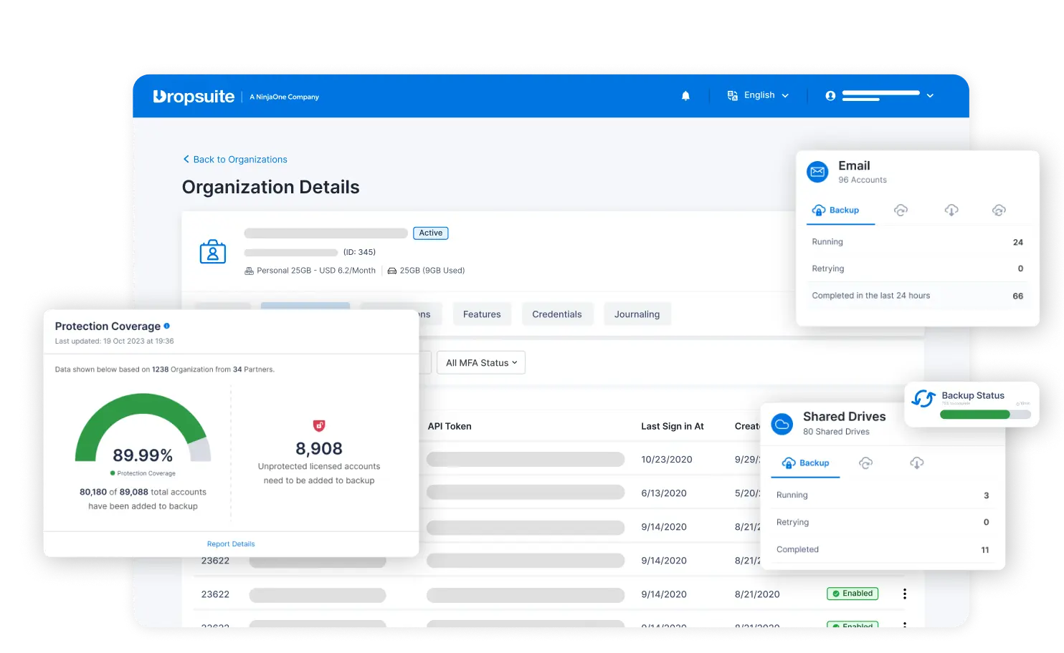Click the info icon beside Protection Coverage
1064x653 pixels.
(x=167, y=326)
